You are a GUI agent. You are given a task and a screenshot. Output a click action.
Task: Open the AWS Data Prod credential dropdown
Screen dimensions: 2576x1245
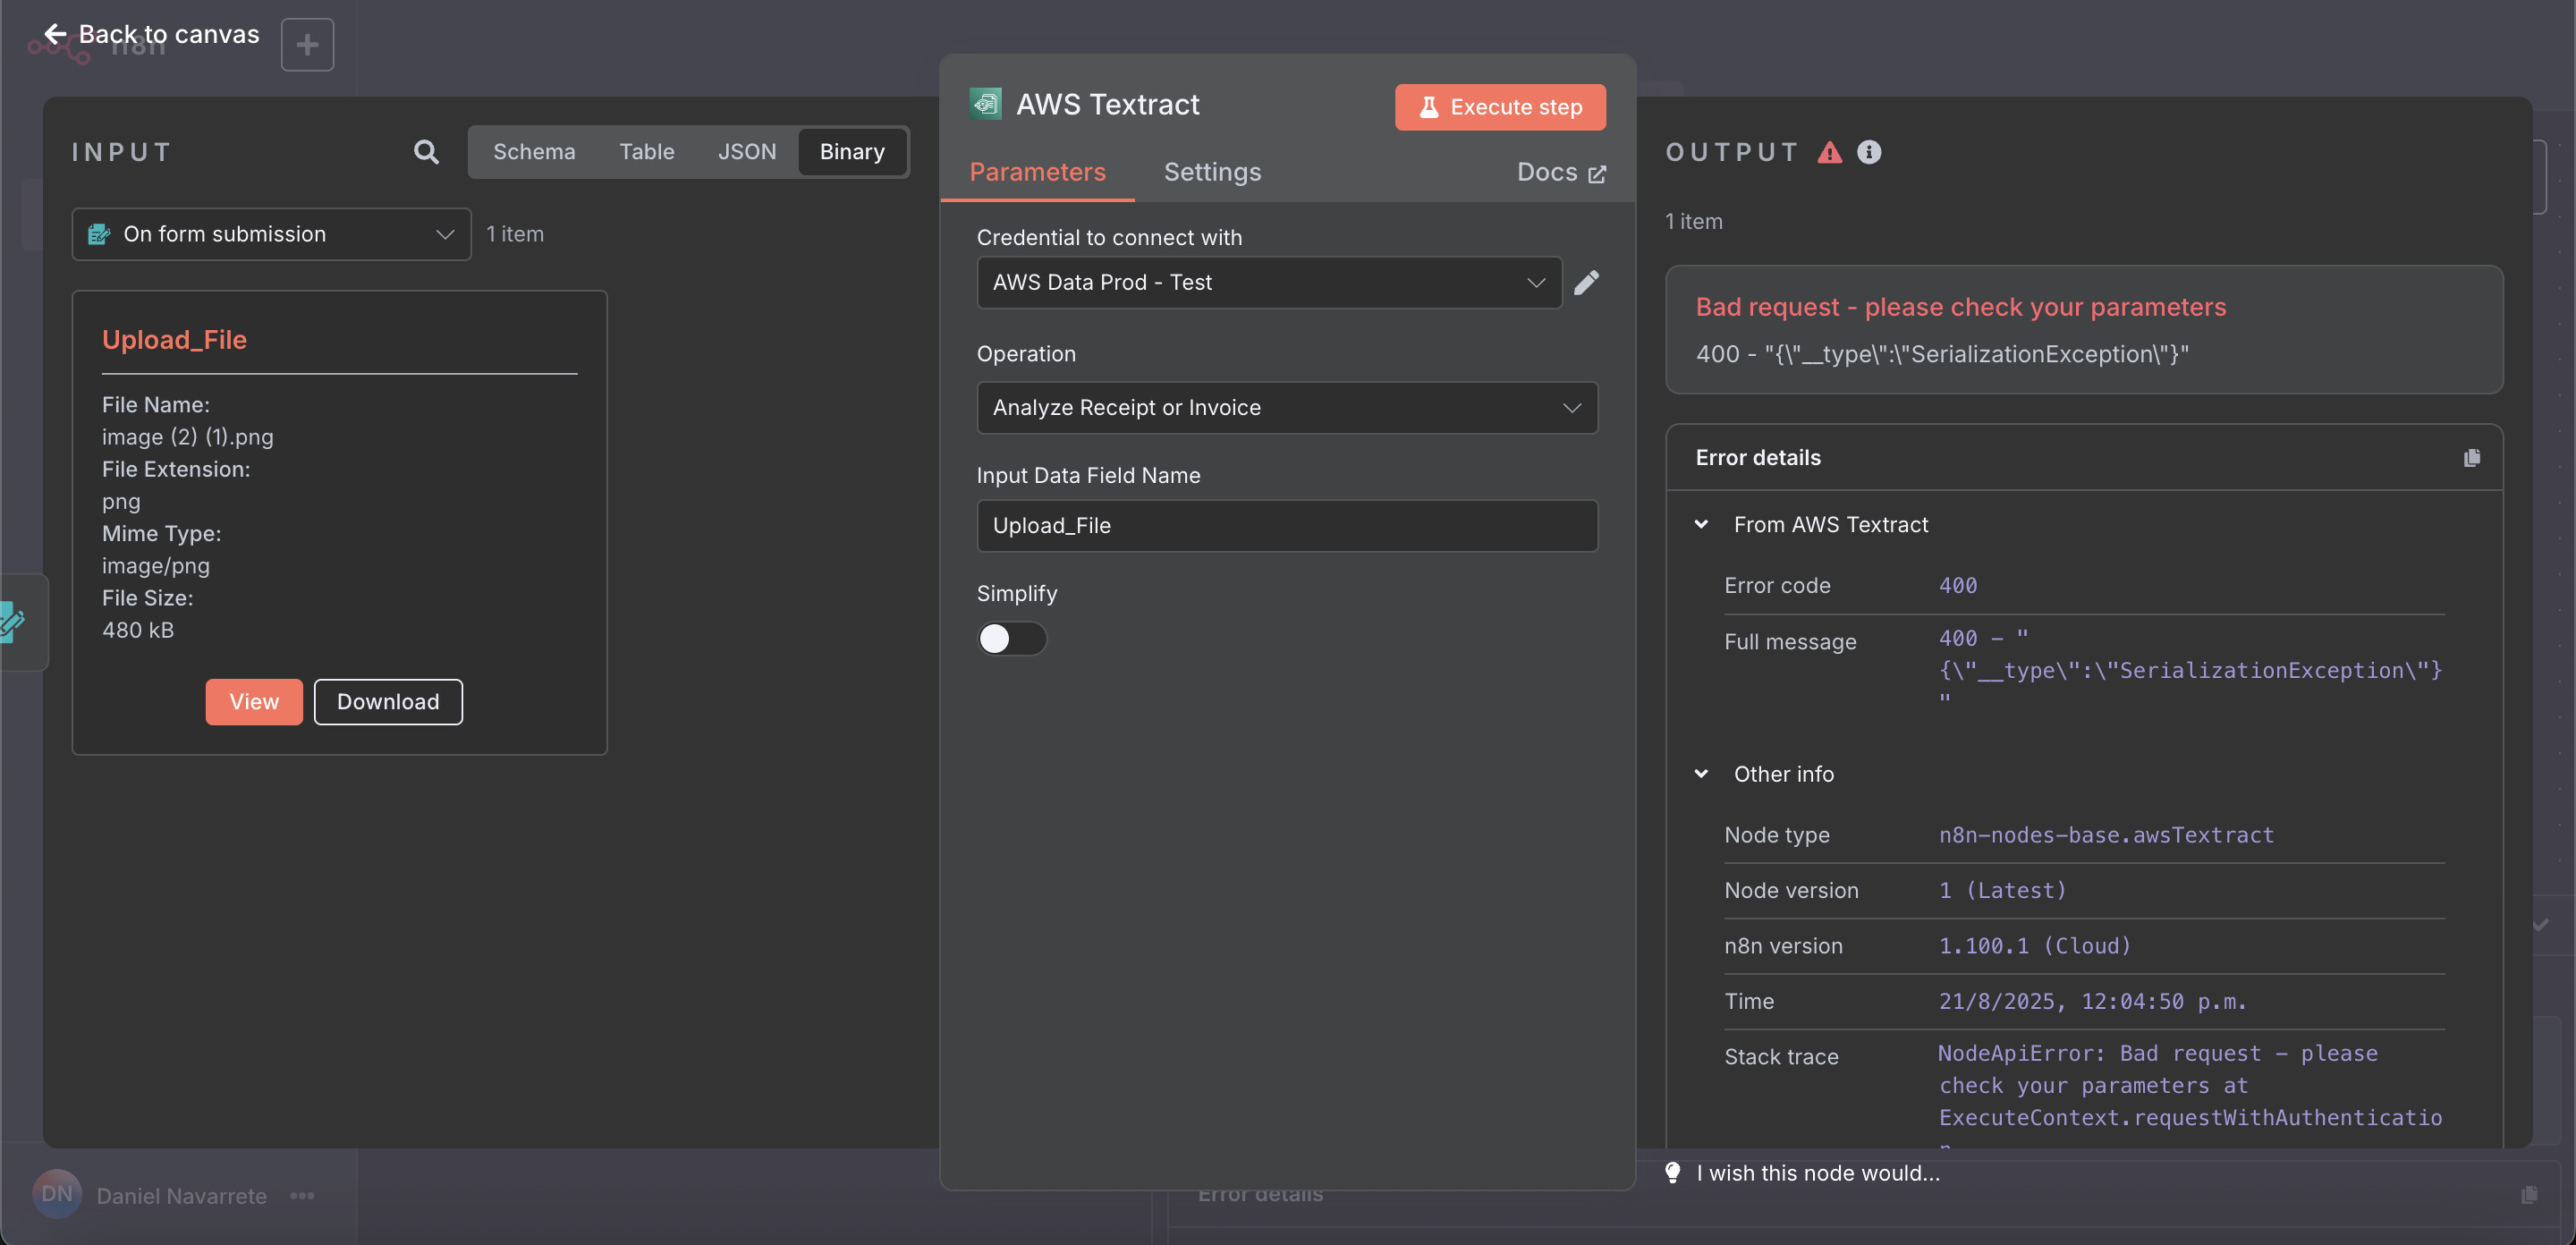coord(1268,283)
